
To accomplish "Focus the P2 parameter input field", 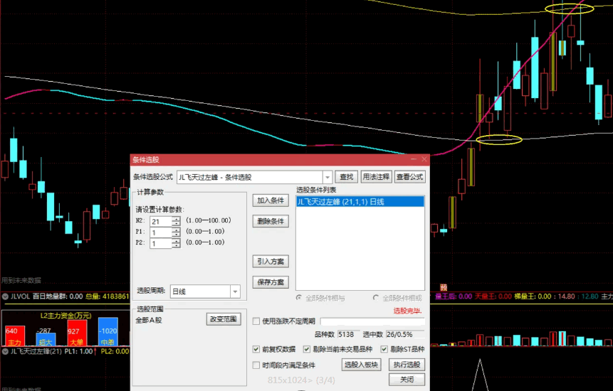I will (161, 244).
